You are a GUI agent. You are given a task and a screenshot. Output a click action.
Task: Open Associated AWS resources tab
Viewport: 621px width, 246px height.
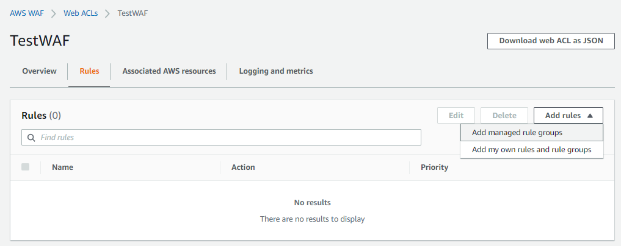click(169, 71)
